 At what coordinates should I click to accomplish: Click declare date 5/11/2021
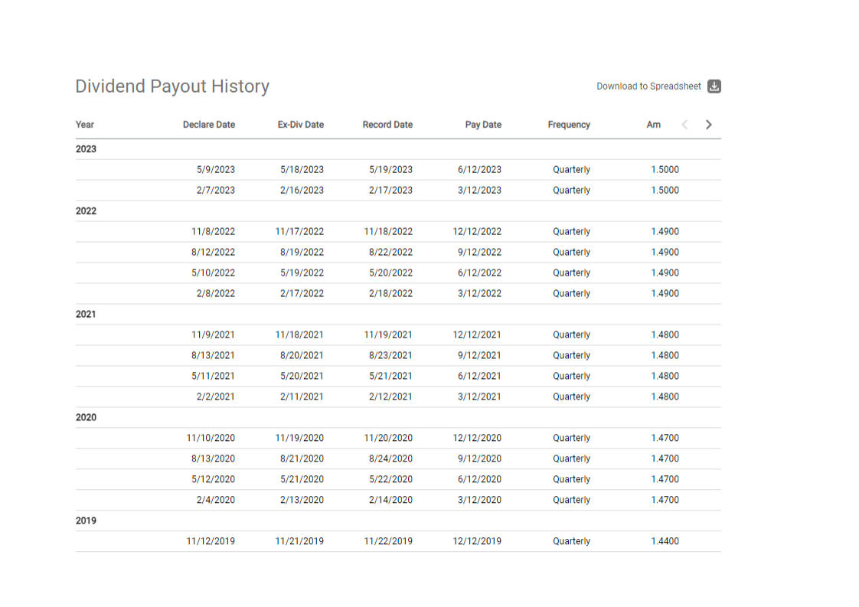[213, 377]
